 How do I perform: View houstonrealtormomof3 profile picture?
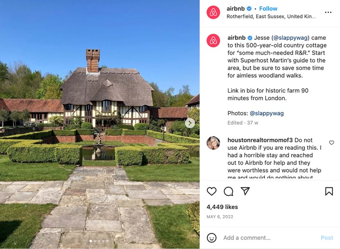pyautogui.click(x=213, y=143)
